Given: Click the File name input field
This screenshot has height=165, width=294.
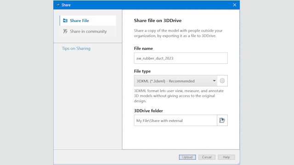Looking at the screenshot, I should pyautogui.click(x=181, y=58).
